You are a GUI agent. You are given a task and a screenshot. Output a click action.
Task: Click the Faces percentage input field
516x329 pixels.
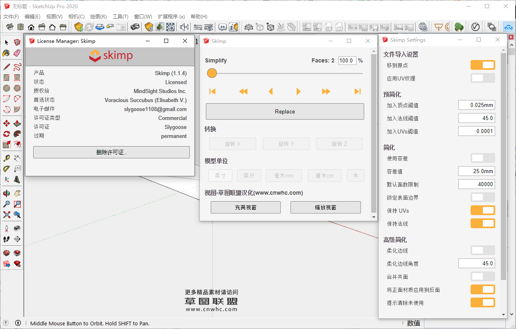(x=347, y=60)
